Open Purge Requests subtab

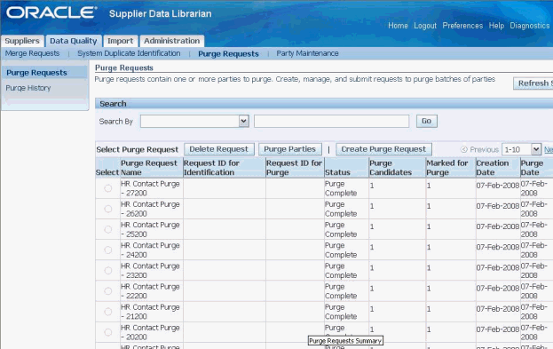[x=228, y=53]
